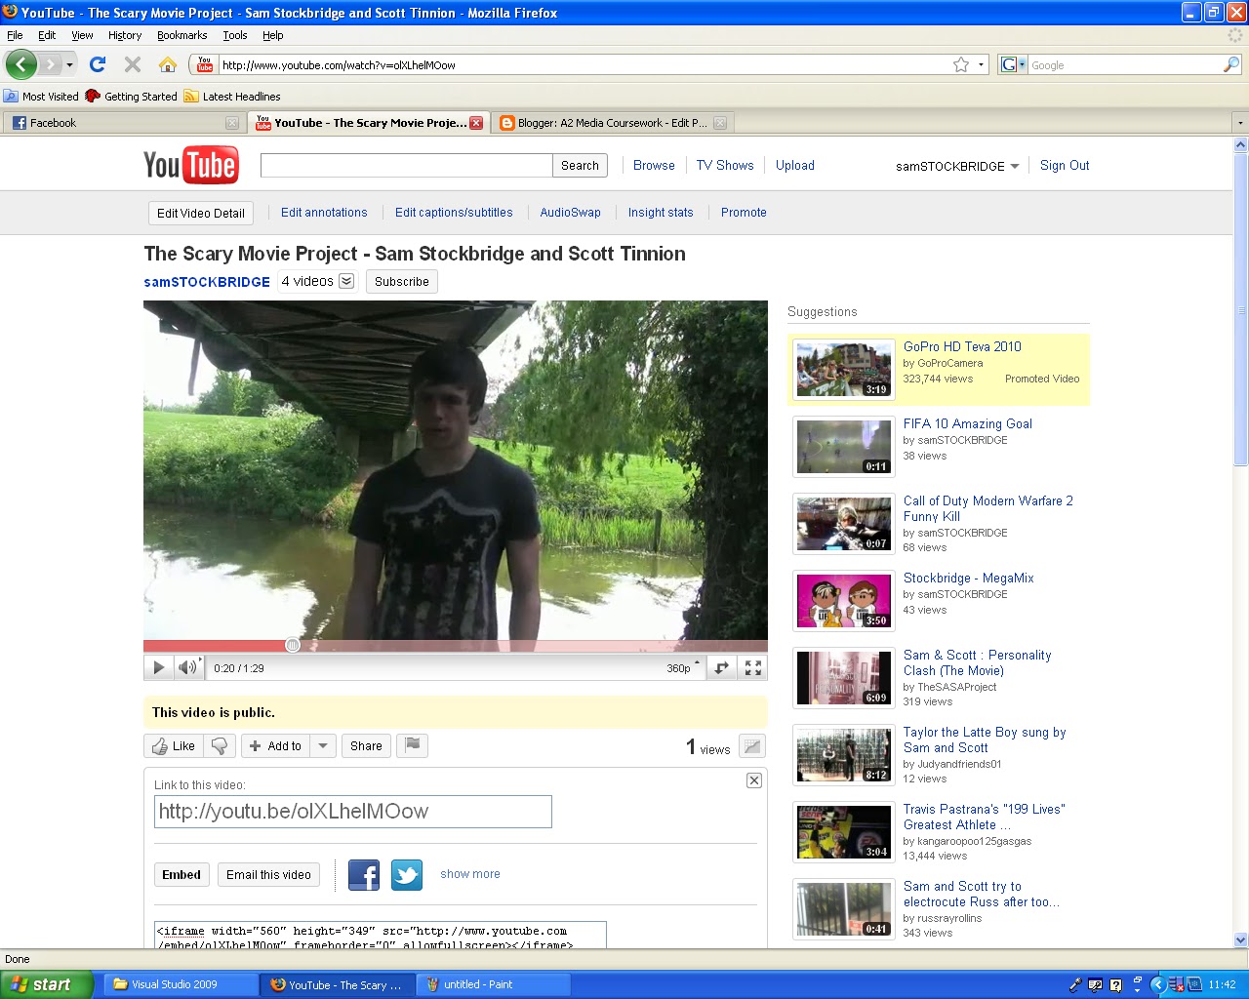The image size is (1249, 999).
Task: Click Windows Start button
Action: tap(47, 984)
